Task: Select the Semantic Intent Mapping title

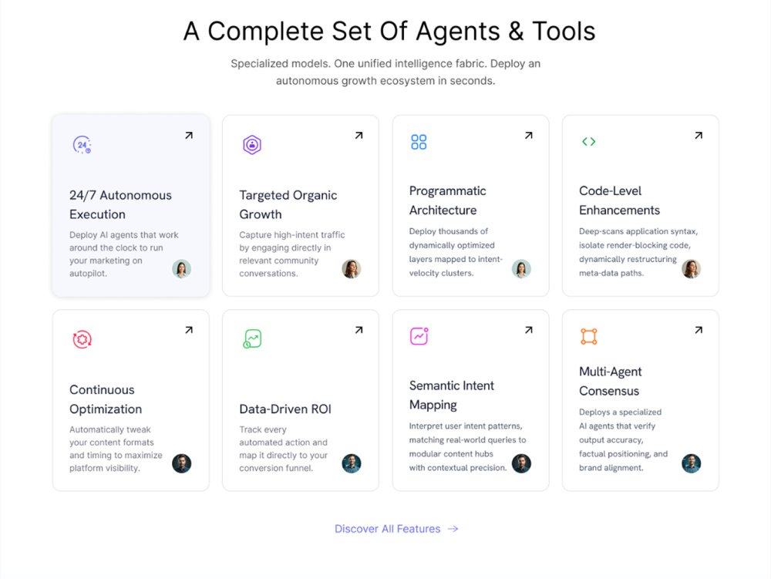Action: pyautogui.click(x=451, y=396)
